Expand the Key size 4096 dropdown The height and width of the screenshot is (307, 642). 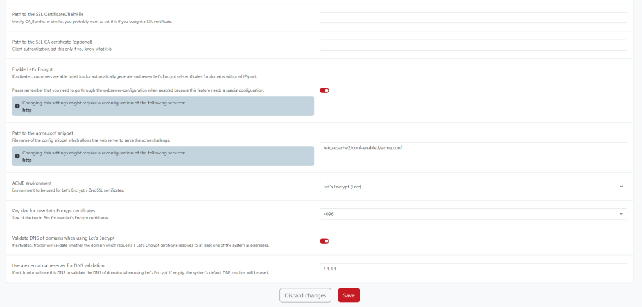(x=473, y=213)
